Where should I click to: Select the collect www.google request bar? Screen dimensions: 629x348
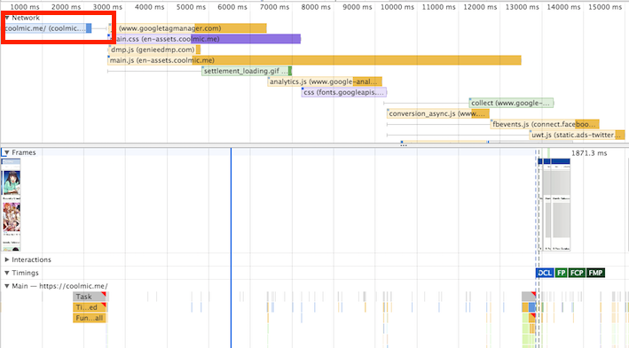[x=512, y=103]
